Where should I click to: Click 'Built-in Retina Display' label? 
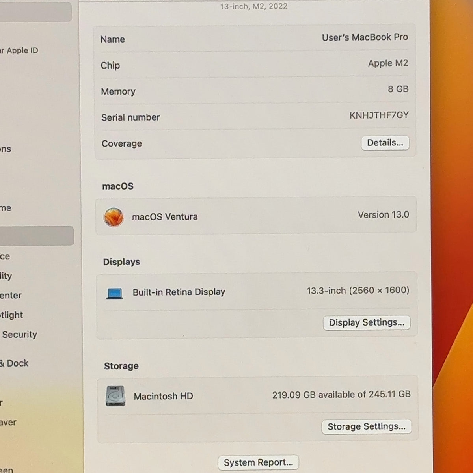tap(179, 292)
